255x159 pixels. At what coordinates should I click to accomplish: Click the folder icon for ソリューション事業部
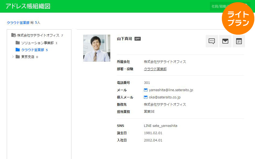18,43
